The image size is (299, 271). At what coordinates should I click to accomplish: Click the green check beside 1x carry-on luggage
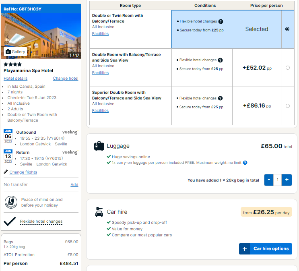tap(109, 163)
